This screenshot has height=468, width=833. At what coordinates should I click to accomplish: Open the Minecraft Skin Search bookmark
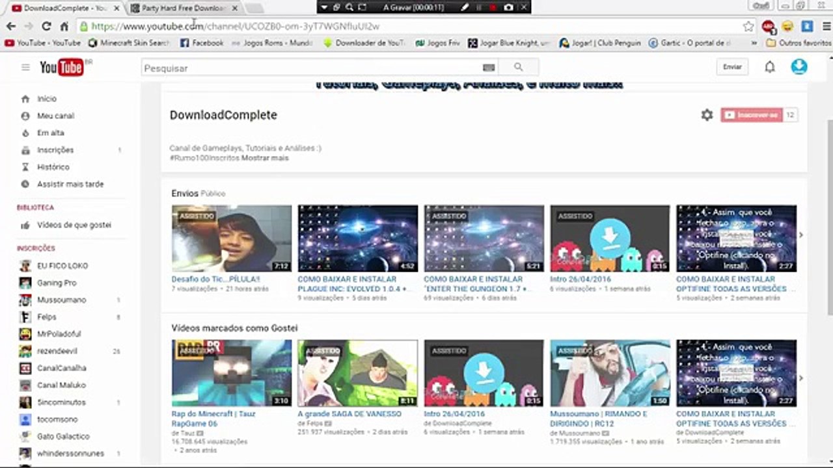point(129,43)
